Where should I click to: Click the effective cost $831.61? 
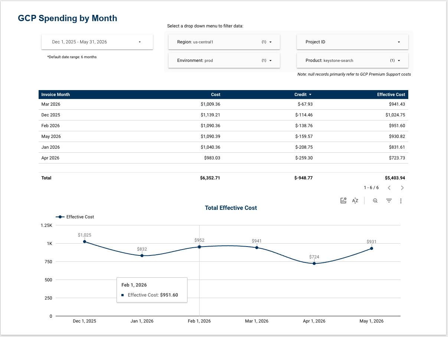[x=397, y=147]
